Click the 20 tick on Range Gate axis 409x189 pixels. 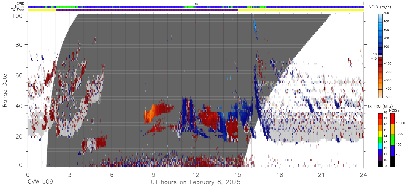point(19,136)
